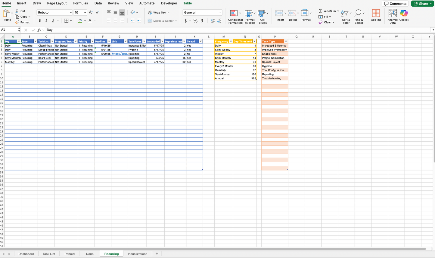Toggle Italic formatting

point(46,21)
